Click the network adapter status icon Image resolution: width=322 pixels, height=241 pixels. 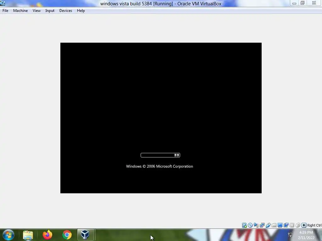[262, 225]
